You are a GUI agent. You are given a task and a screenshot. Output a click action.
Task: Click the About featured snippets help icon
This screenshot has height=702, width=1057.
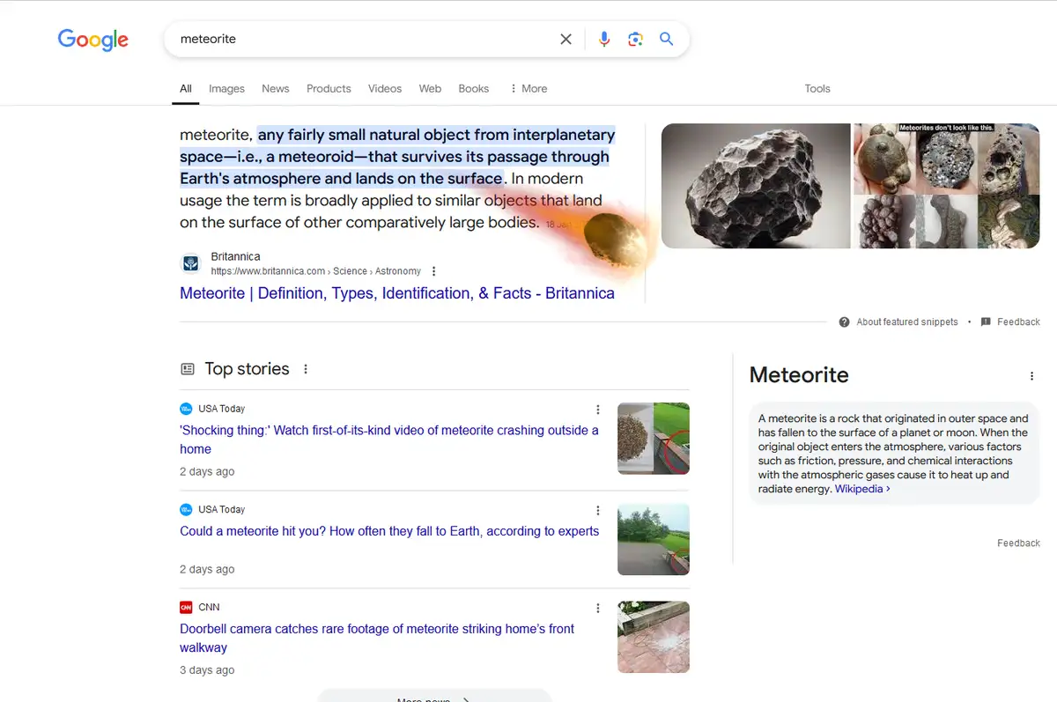pyautogui.click(x=845, y=321)
